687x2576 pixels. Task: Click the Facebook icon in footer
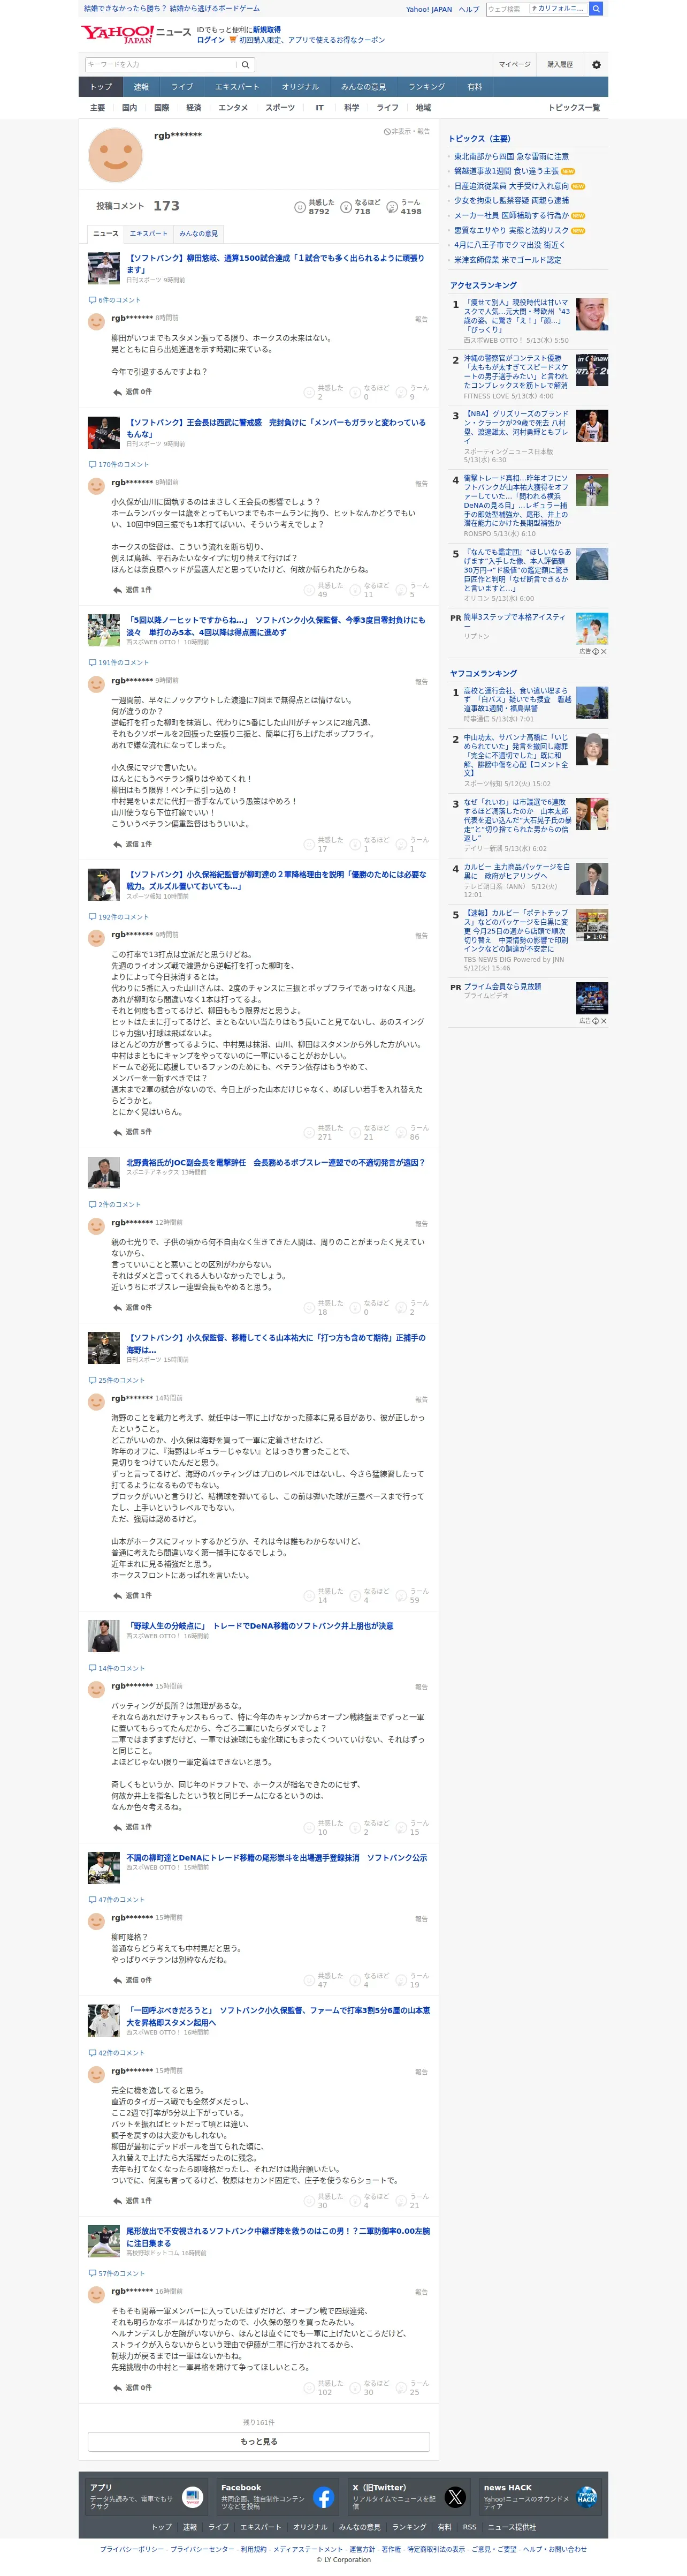point(324,2497)
